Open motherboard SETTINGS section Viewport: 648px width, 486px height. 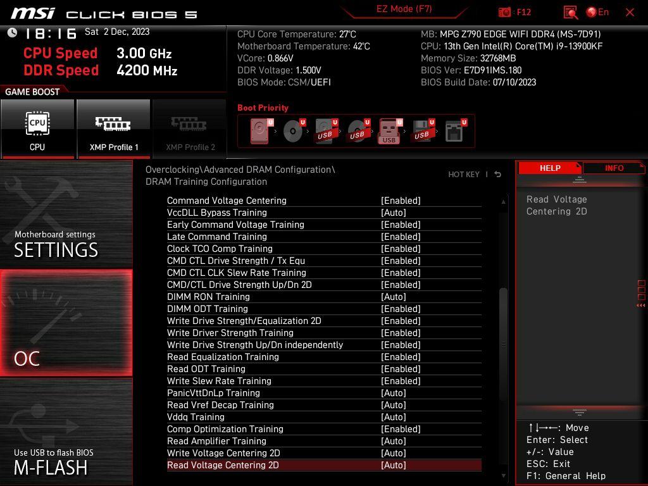(x=66, y=214)
